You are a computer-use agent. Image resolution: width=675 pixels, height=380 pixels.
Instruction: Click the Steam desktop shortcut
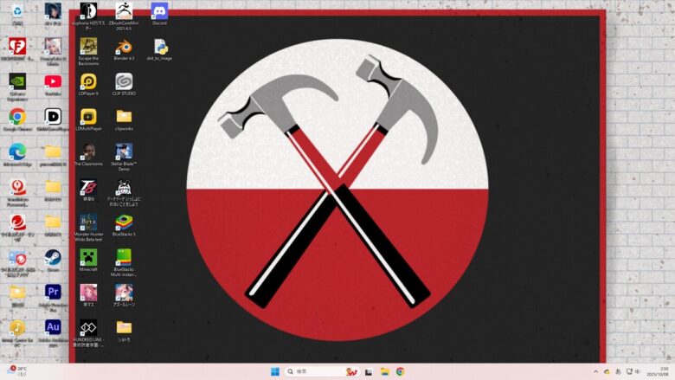tap(53, 257)
